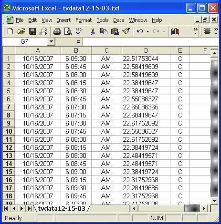Click the cell with time 6:08:30
Image resolution: width=221 pixels, height=224 pixels.
pos(76,156)
